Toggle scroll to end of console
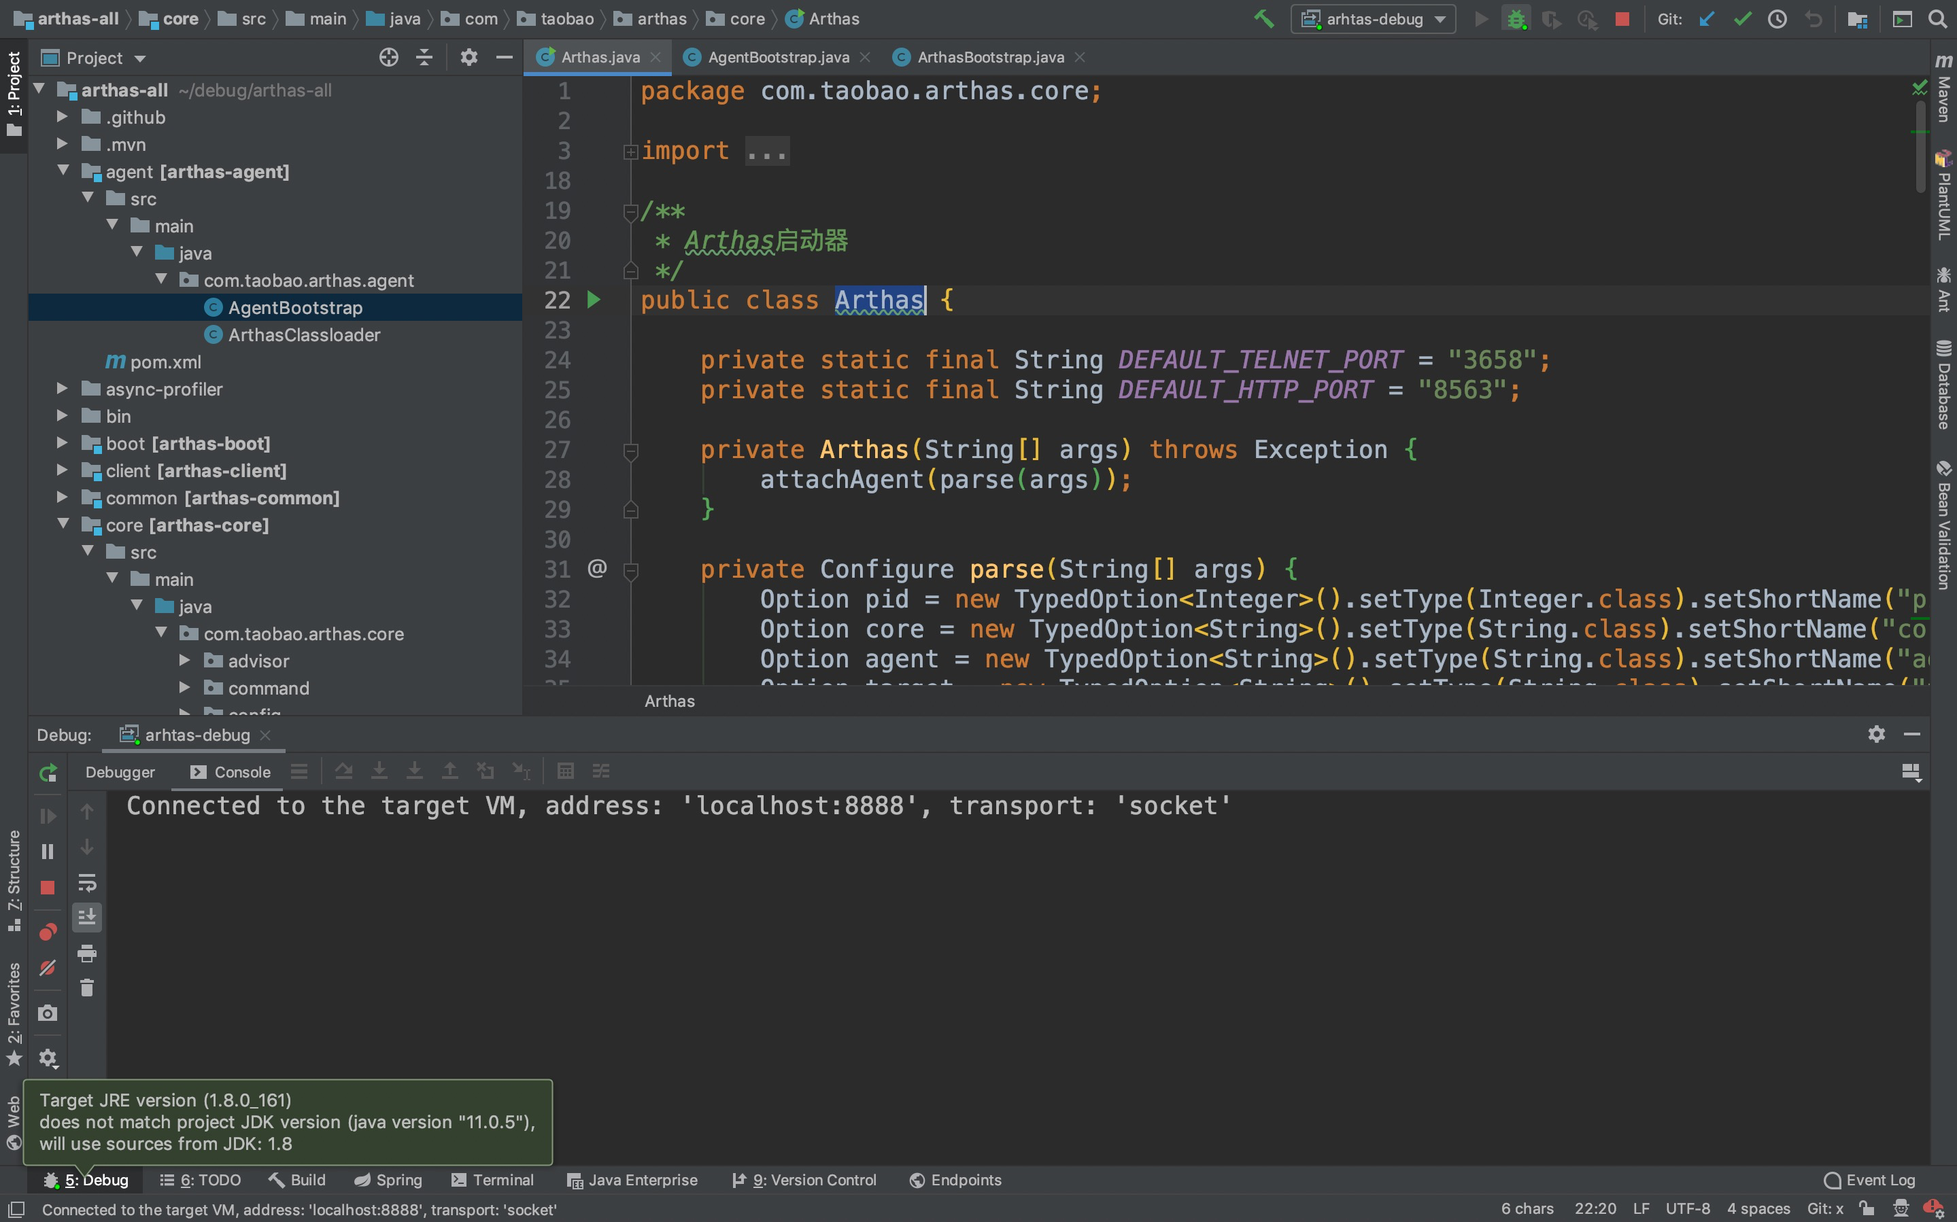The height and width of the screenshot is (1222, 1957). click(x=86, y=916)
